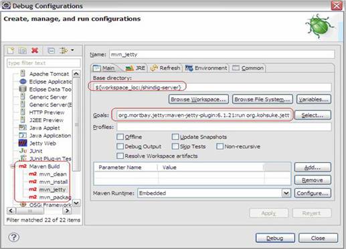Click the New launch configuration icon
Image resolution: width=346 pixels, height=249 pixels.
pyautogui.click(x=11, y=51)
